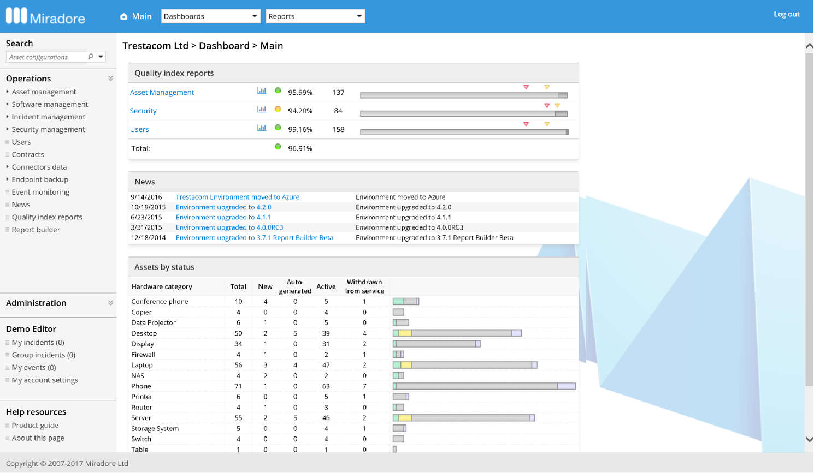Click the Main home icon
This screenshot has height=473, width=814.
pos(124,16)
